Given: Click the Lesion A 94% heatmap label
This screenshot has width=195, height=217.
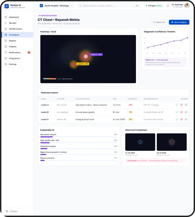Looking at the screenshot, I should coord(96,54).
